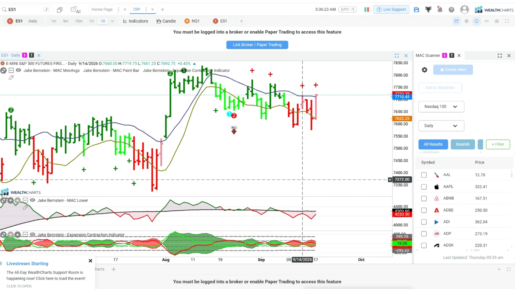Viewport: 515px width, 289px height.
Task: Expand the Daily timeframe dropdown in scanner
Action: [x=441, y=126]
